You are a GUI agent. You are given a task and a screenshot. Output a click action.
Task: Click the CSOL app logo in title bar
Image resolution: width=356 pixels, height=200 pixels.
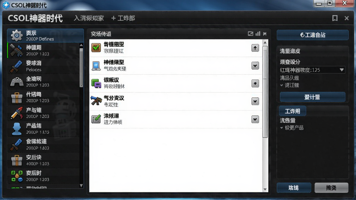pyautogui.click(x=6, y=5)
